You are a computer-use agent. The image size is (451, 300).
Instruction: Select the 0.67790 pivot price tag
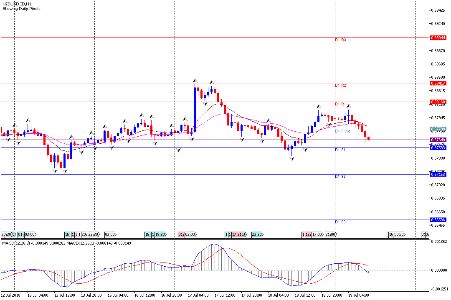click(x=438, y=129)
